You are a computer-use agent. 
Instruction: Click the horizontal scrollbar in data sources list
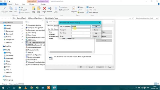(x=71, y=52)
